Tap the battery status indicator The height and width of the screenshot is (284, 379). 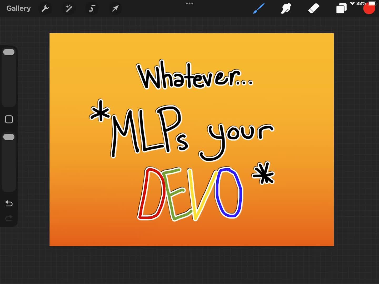pos(372,3)
